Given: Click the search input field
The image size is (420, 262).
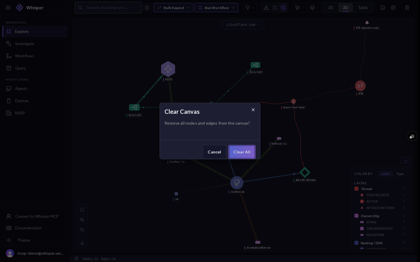Looking at the screenshot, I should click(x=108, y=8).
